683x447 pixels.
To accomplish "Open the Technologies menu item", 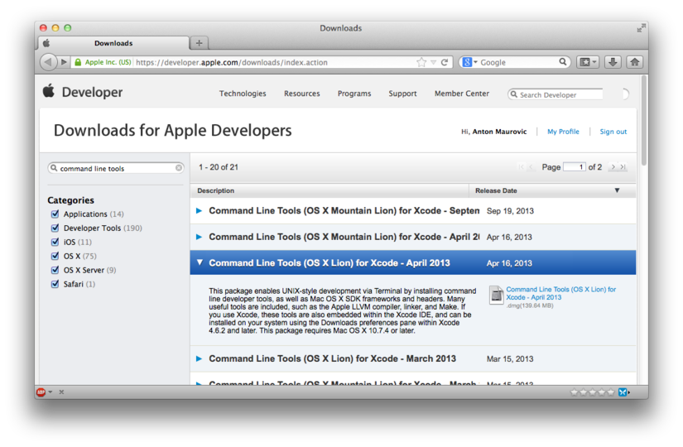I will [243, 94].
